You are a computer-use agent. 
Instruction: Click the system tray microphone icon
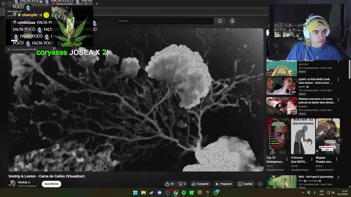pos(315,193)
